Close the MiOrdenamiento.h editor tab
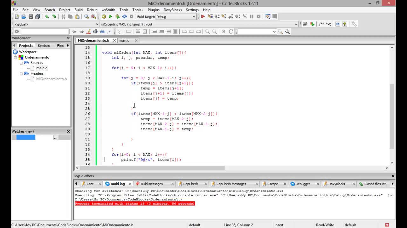This screenshot has height=228, width=407. click(x=114, y=41)
